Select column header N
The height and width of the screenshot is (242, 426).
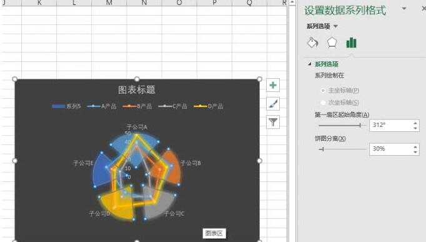point(144,3)
